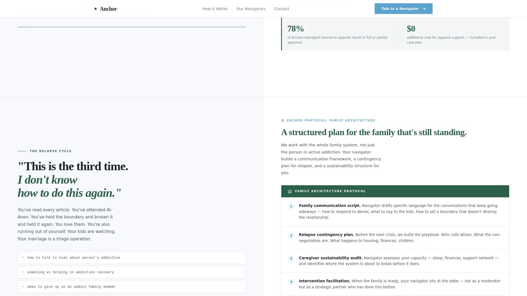Click the people icon beside Anchor Protocol label
The image size is (527, 296).
tap(283, 121)
